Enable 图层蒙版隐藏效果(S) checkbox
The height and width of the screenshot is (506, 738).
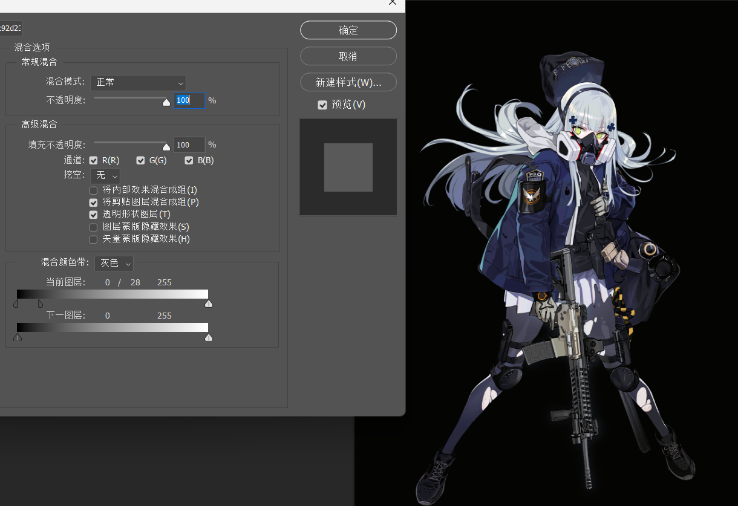(x=94, y=227)
